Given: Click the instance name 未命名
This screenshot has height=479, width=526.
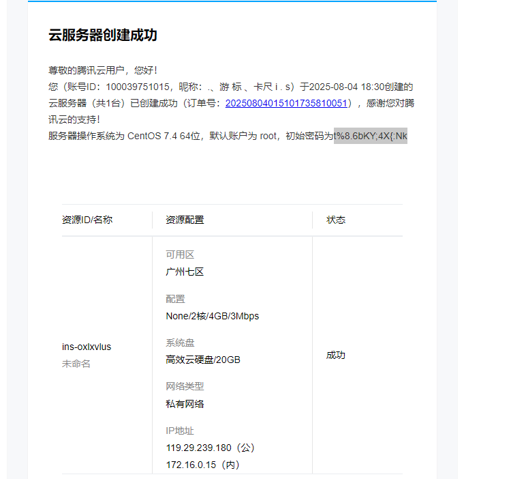Looking at the screenshot, I should point(76,364).
